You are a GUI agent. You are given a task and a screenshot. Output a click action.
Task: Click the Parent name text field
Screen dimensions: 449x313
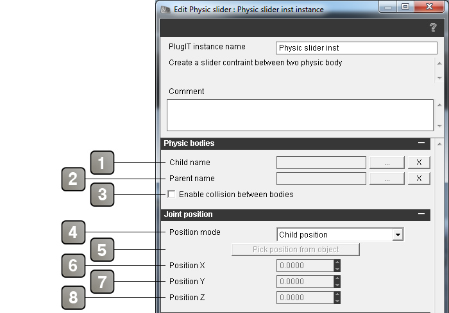pos(321,179)
